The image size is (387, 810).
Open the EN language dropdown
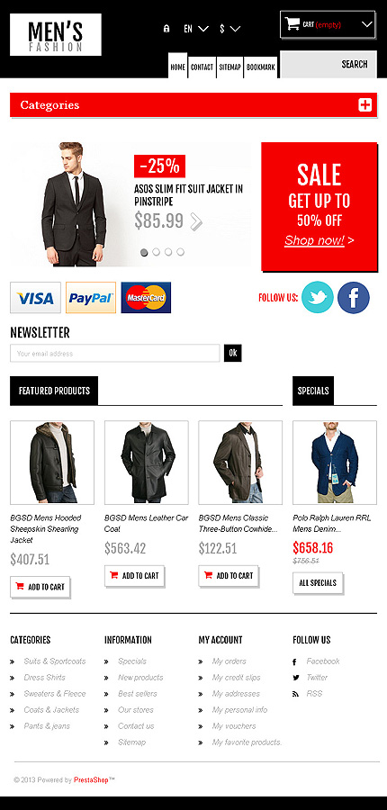point(196,29)
